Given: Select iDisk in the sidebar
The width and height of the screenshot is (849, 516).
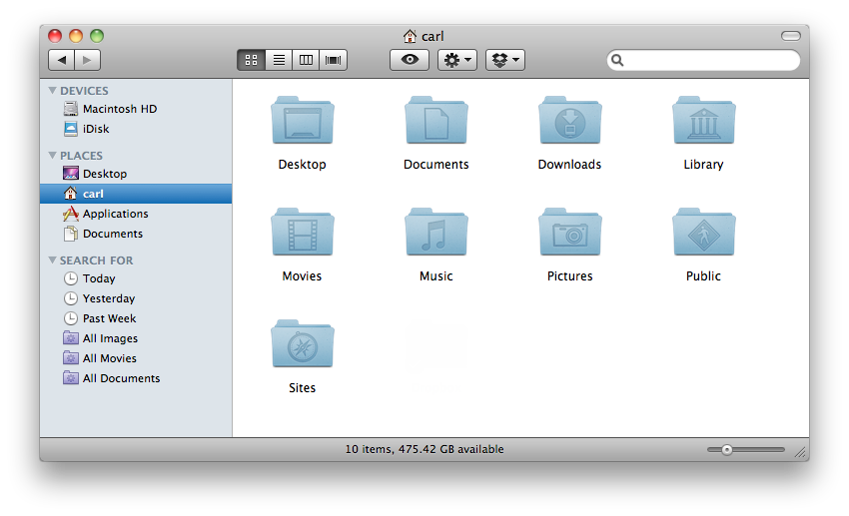Looking at the screenshot, I should coord(136,129).
